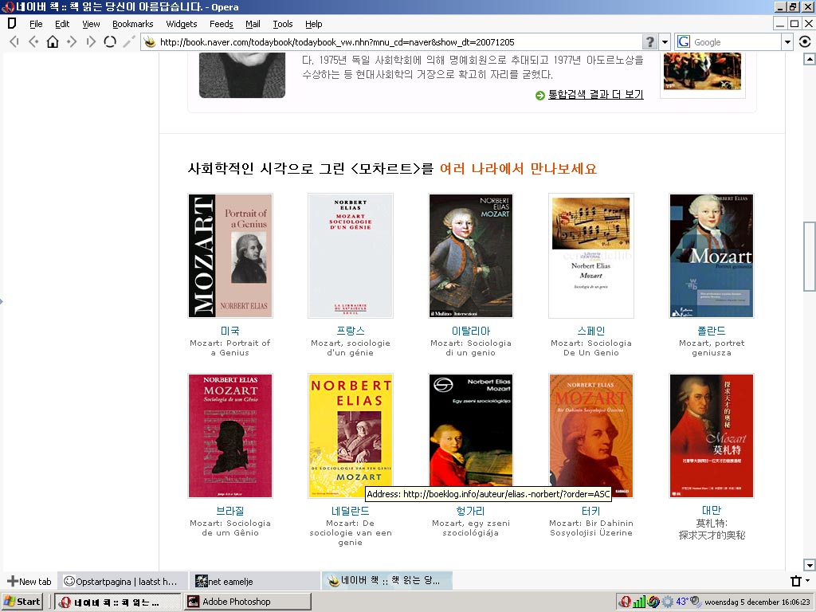Open the Feeds menu
Viewport: 816px width, 612px height.
click(222, 24)
